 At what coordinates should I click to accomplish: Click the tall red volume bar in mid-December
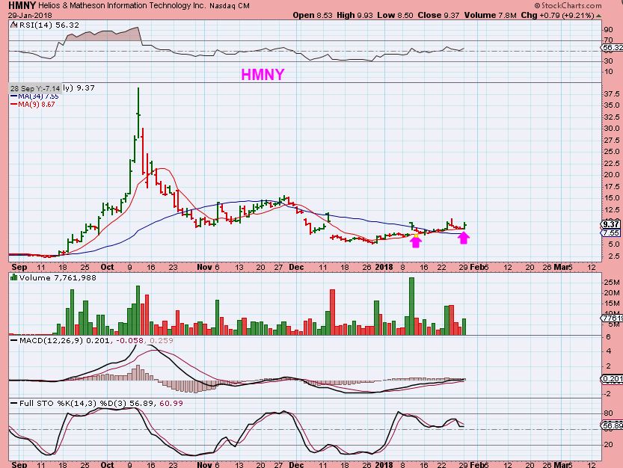coord(333,312)
